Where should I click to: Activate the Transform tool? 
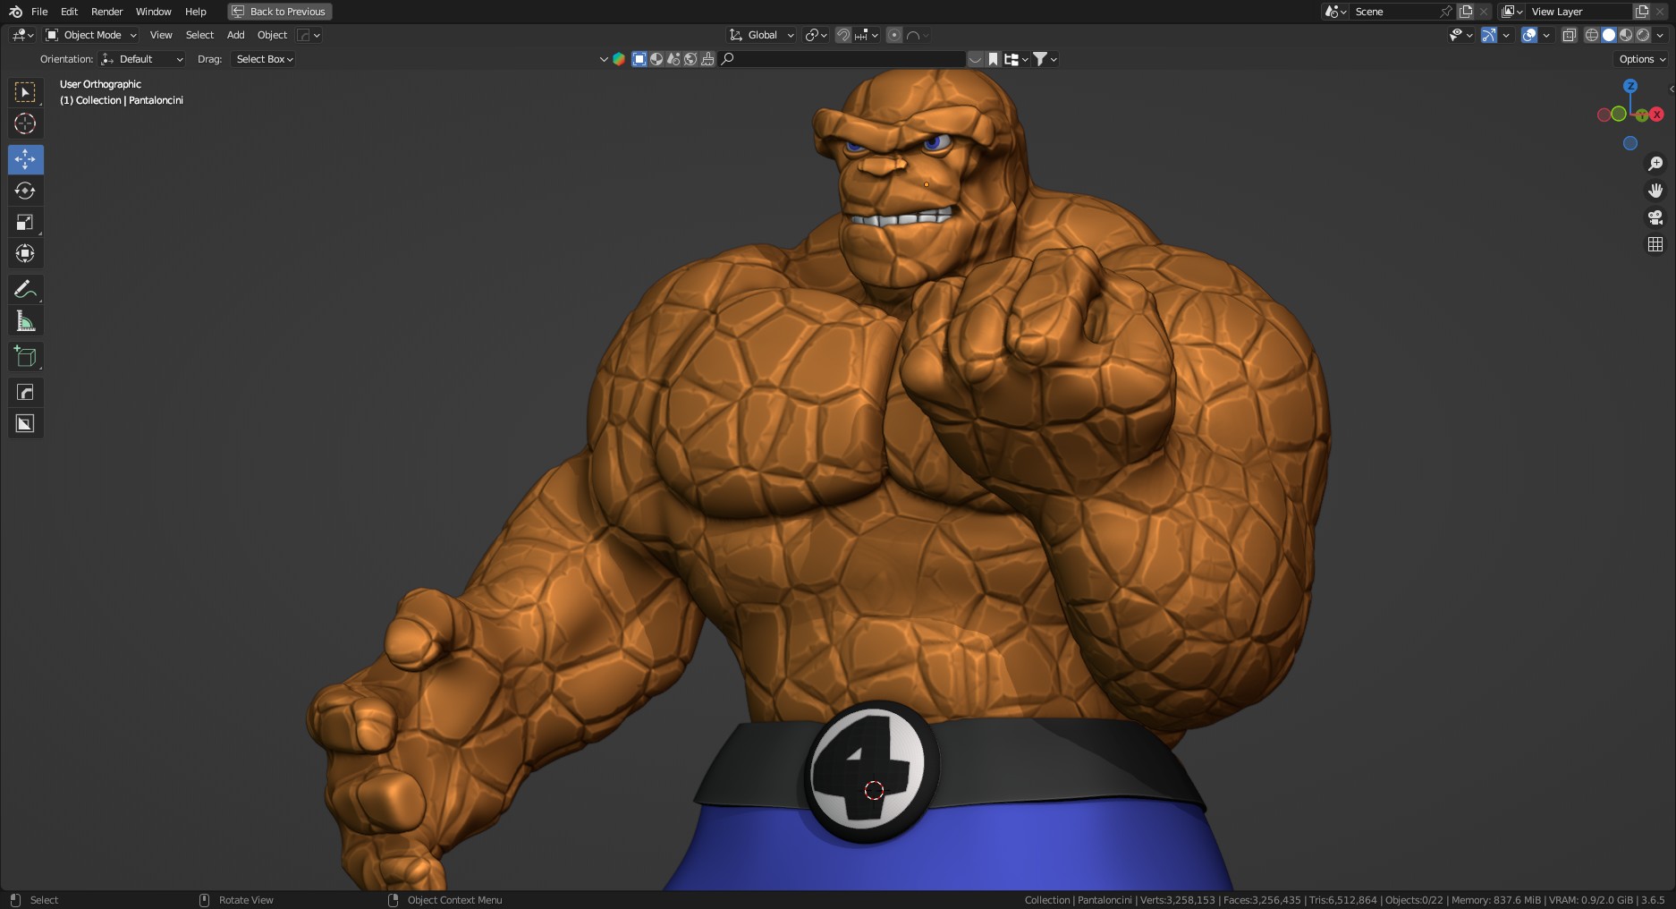coord(25,253)
